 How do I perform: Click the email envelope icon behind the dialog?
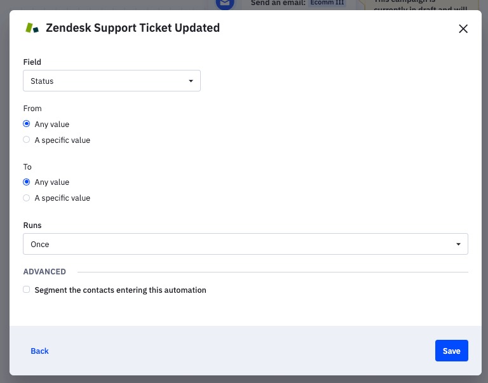[x=224, y=4]
